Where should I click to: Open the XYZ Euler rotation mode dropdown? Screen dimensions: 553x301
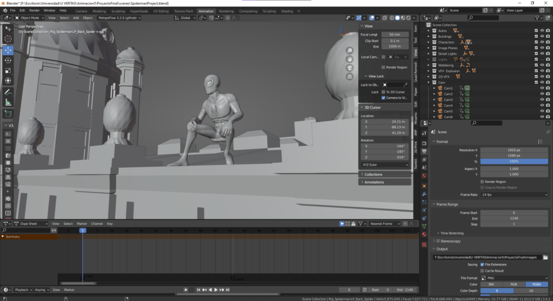(385, 165)
